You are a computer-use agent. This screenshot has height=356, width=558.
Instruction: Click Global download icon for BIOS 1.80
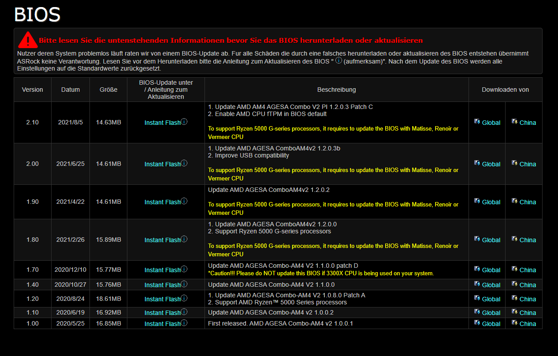[477, 239]
